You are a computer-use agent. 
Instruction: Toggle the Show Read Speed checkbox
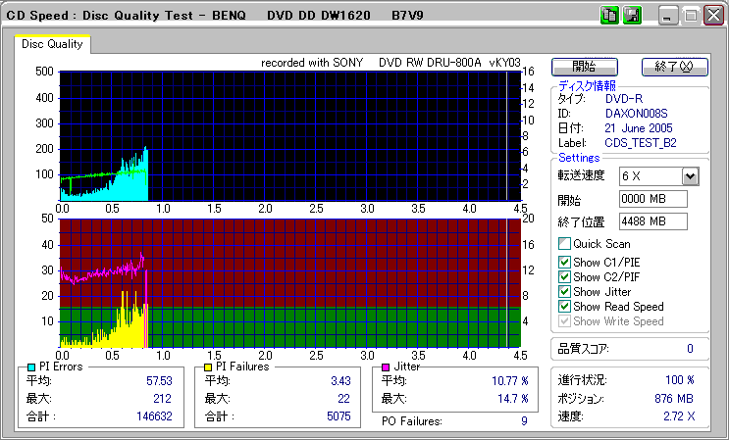coord(564,307)
